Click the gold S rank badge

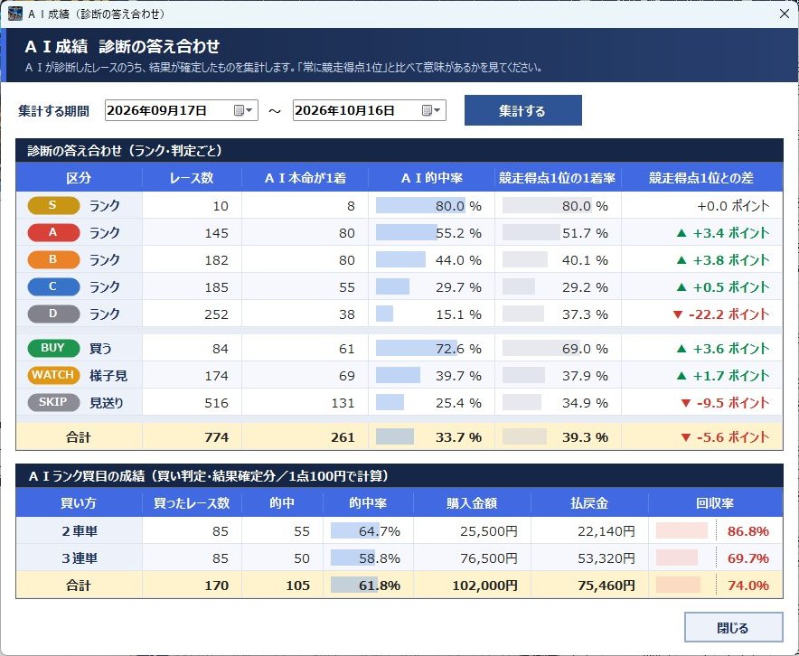tap(53, 206)
